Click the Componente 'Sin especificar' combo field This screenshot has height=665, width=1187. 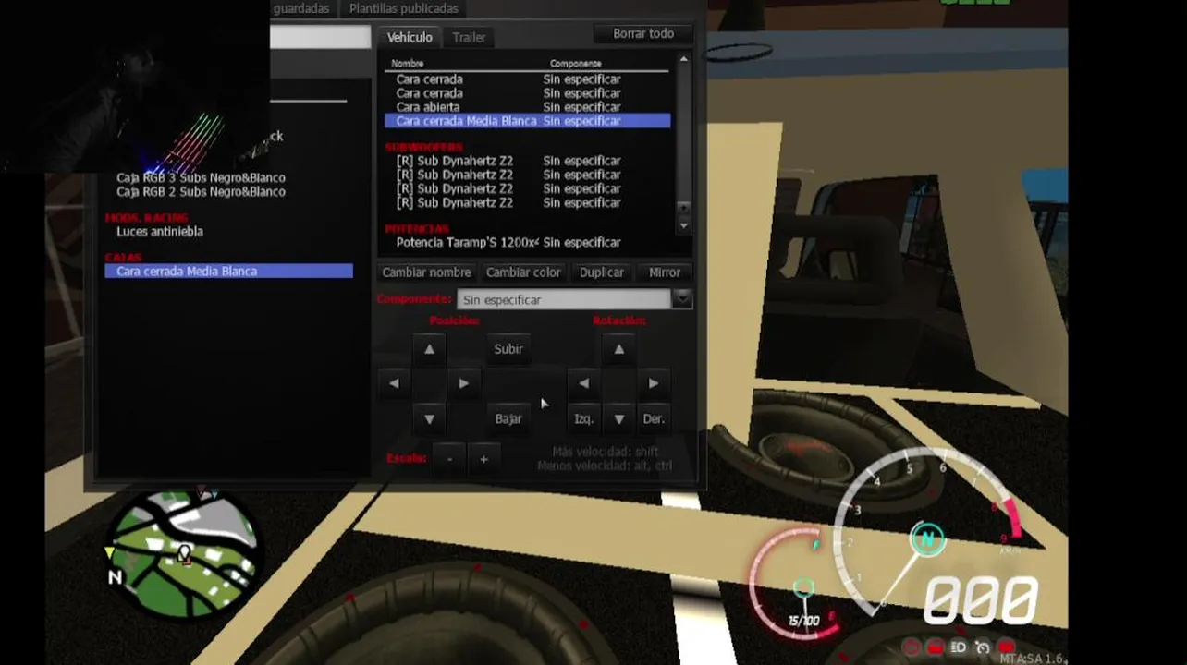(x=564, y=299)
